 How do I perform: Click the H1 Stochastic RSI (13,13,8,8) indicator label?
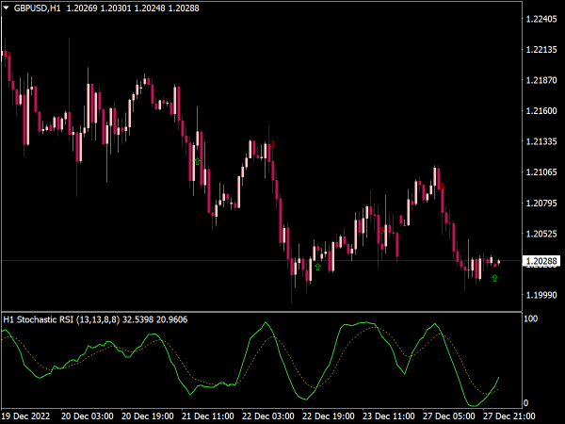(61, 319)
